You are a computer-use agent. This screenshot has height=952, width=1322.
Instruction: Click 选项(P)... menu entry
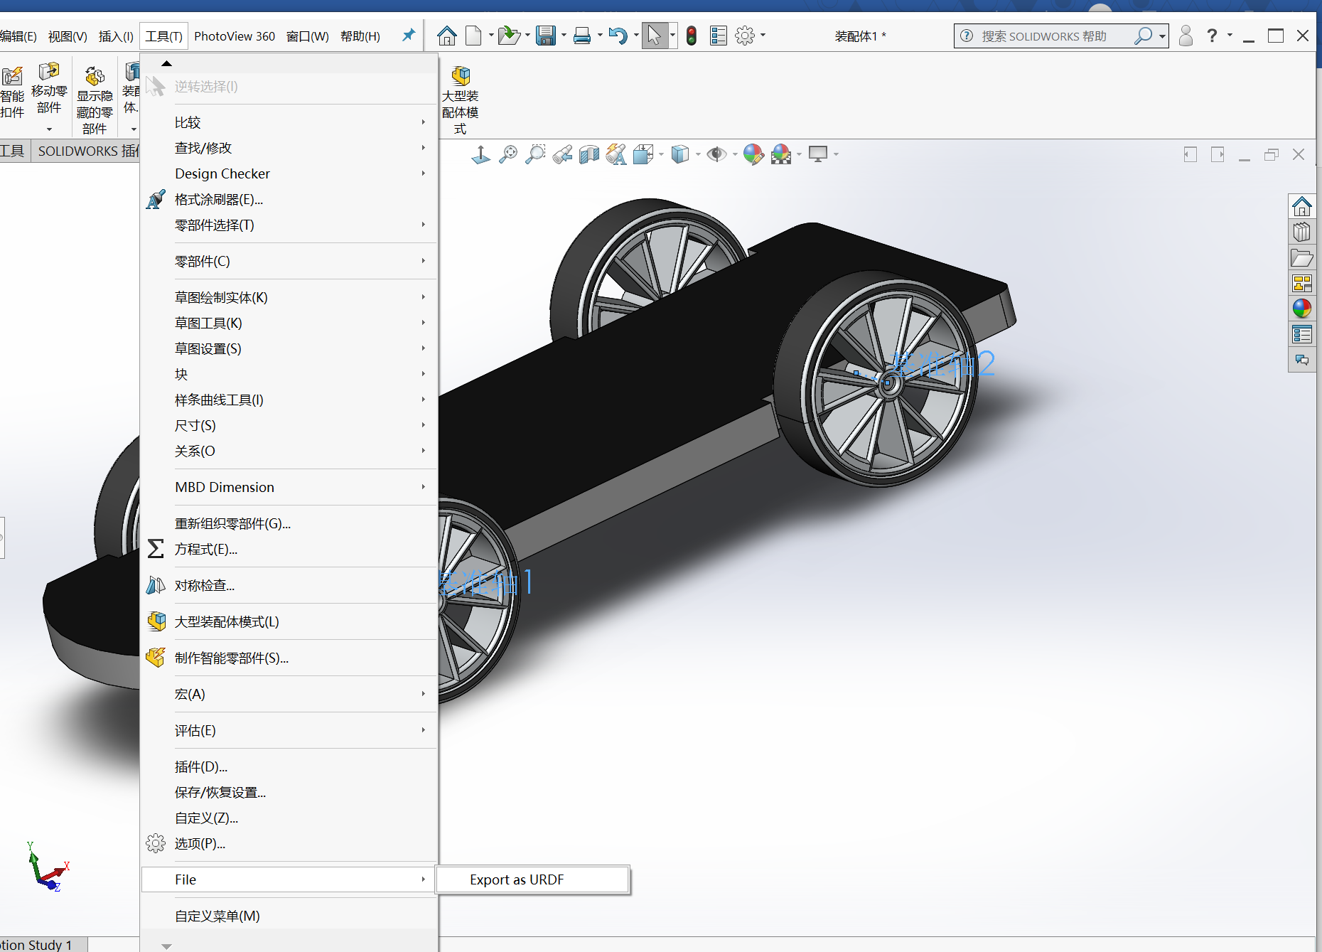click(x=289, y=843)
